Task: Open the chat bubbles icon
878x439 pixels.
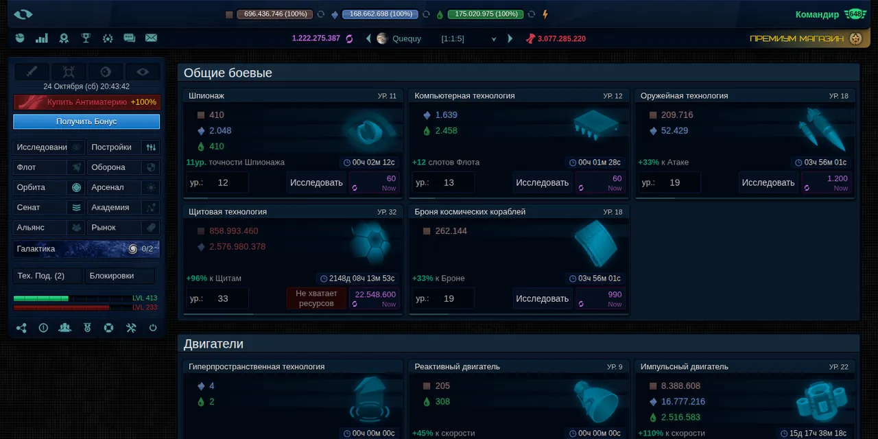Action: [129, 38]
